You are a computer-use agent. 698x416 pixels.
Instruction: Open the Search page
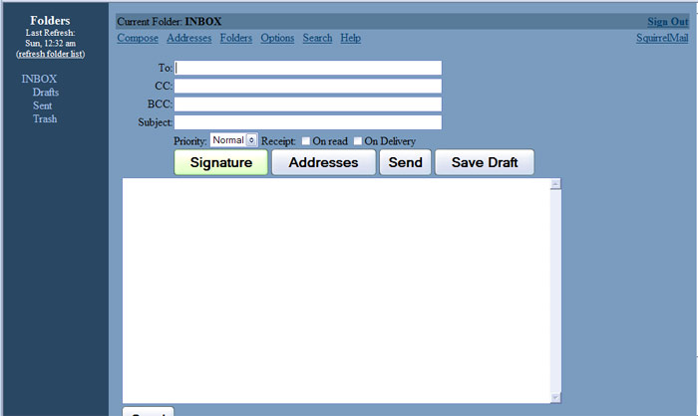pos(317,38)
